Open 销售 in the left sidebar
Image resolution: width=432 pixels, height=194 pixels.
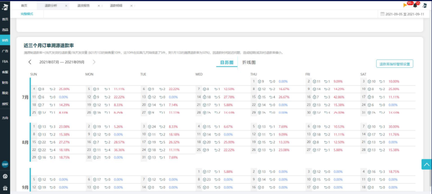pyautogui.click(x=5, y=40)
